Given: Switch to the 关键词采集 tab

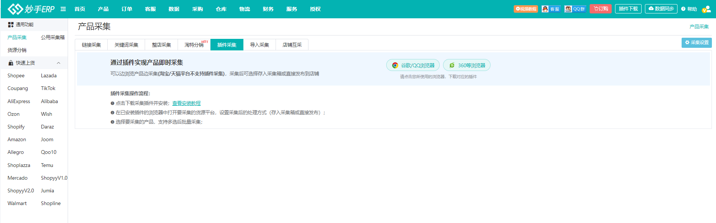Looking at the screenshot, I should pos(126,45).
